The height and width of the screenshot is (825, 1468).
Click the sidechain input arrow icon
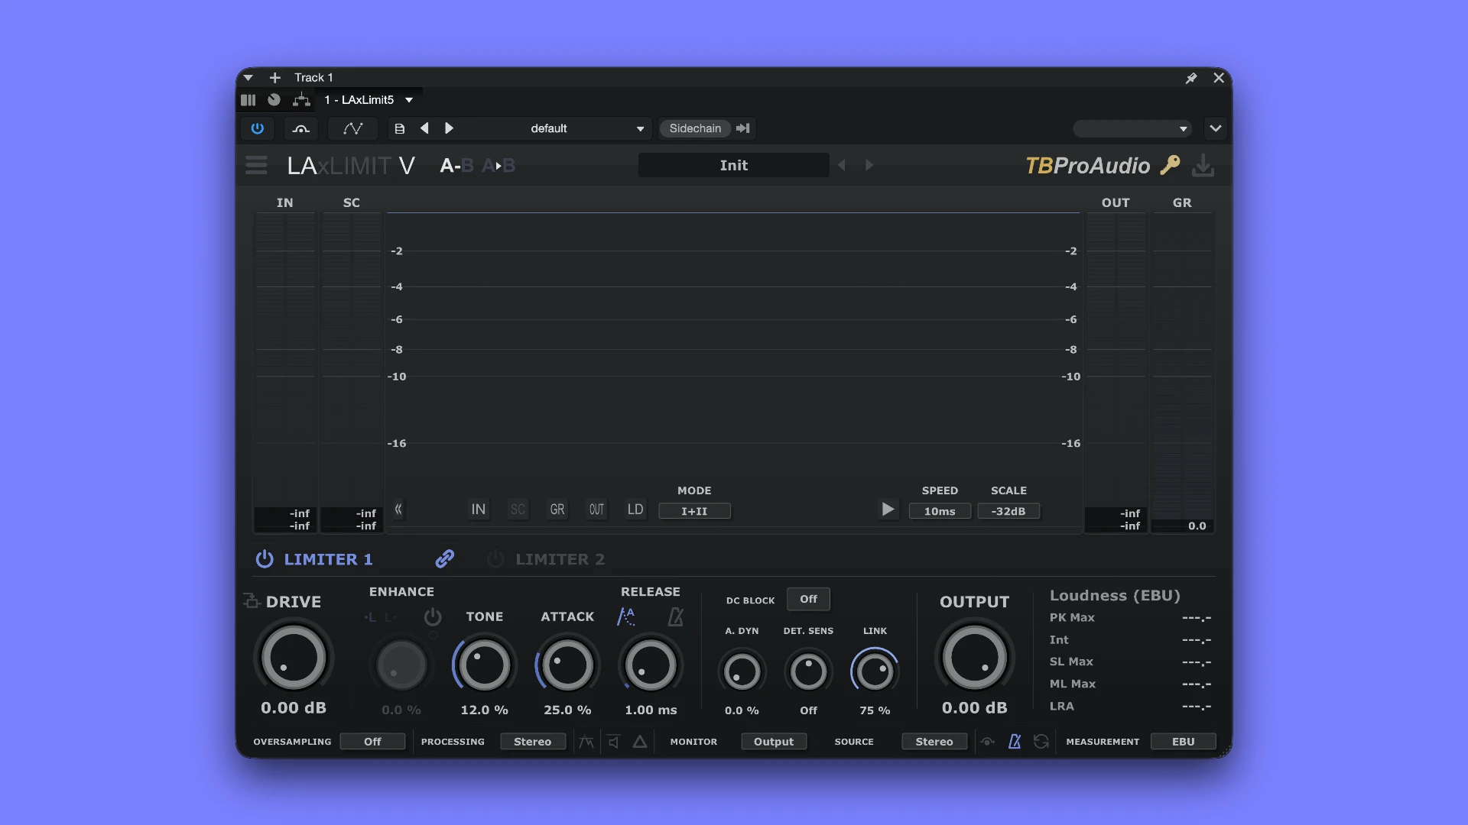[x=742, y=128]
